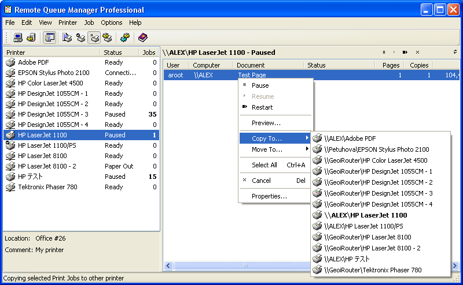Copy job to \\GeoiRouter\HP DesignJet 1055CM - 1
The height and width of the screenshot is (285, 463).
(x=381, y=171)
